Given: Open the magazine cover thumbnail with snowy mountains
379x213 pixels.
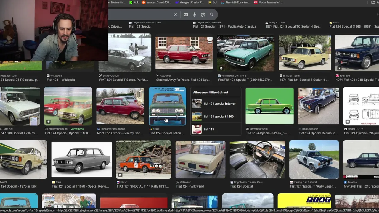Looking at the screenshot, I should (x=69, y=201).
